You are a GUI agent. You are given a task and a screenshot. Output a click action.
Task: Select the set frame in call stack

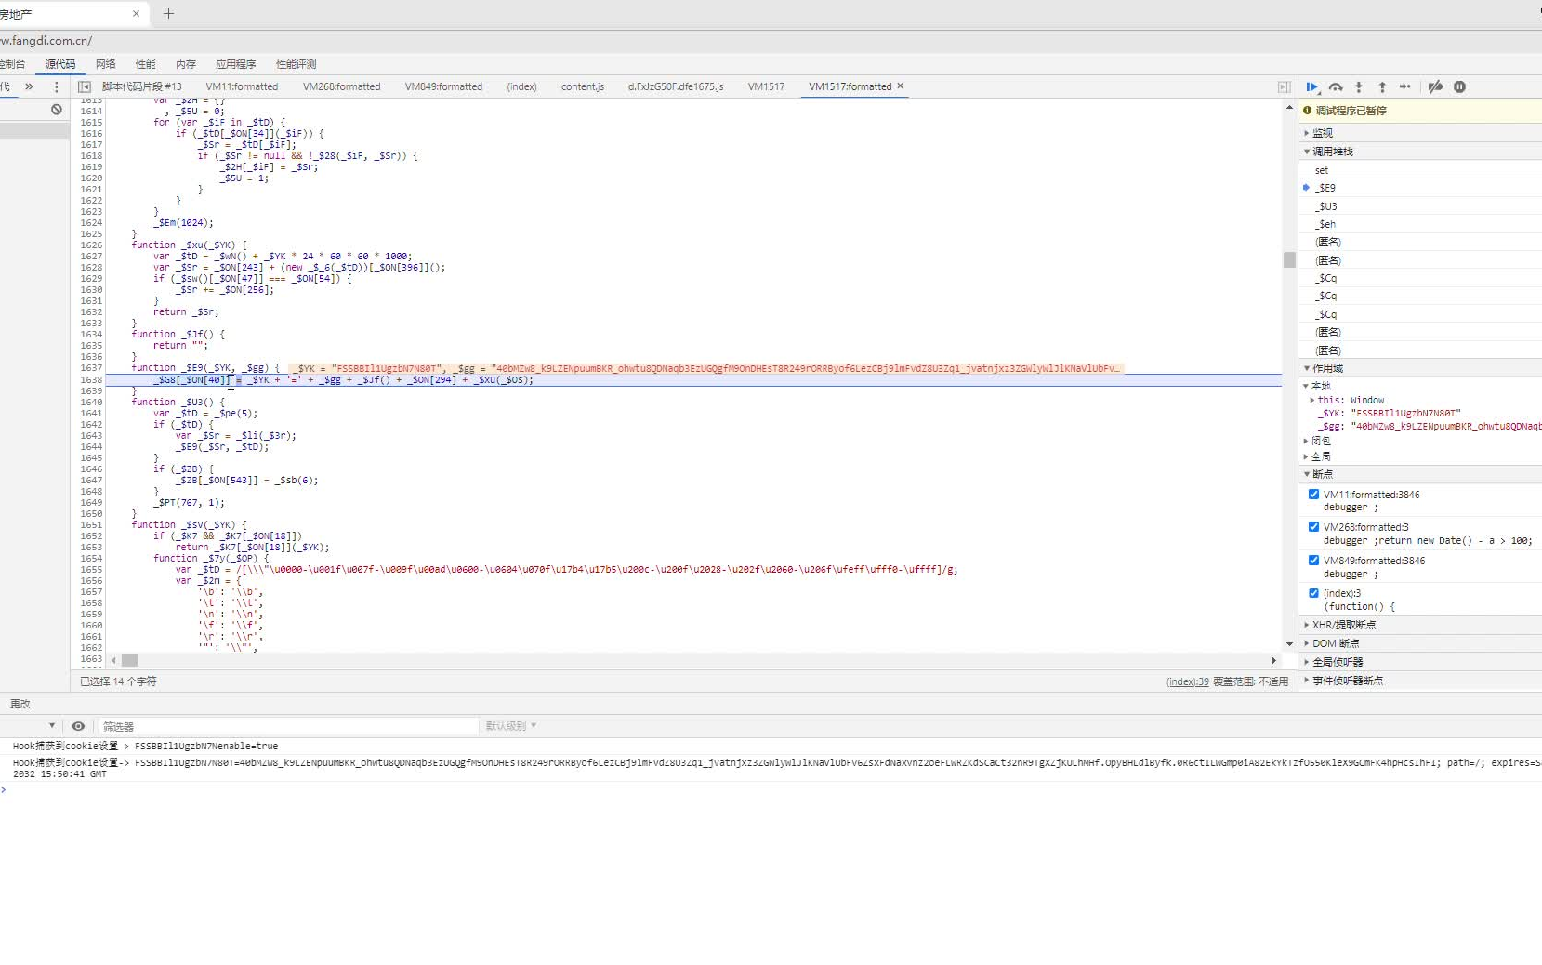[1420, 170]
